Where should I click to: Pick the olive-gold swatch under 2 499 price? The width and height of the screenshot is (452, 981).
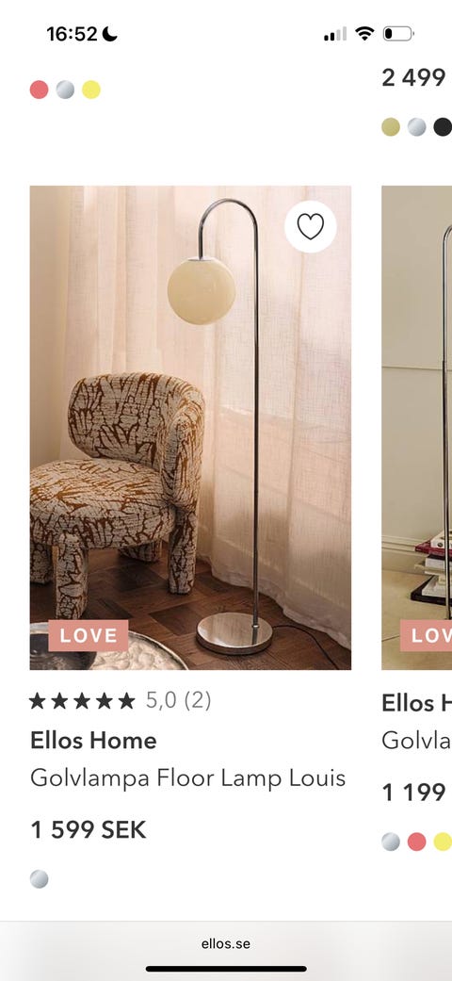click(x=391, y=127)
